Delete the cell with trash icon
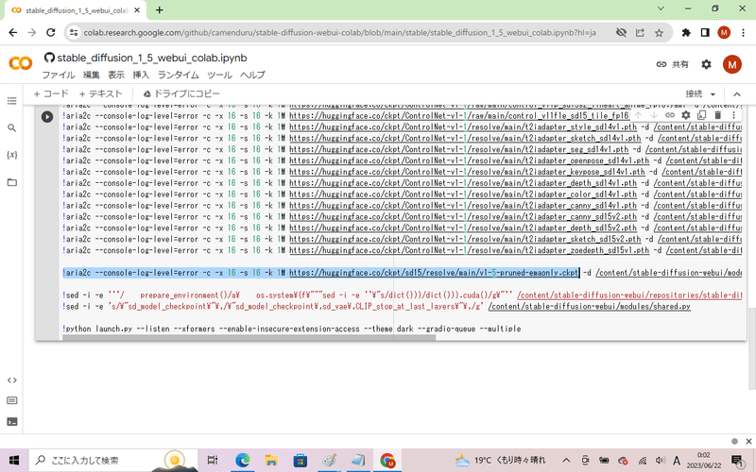The image size is (756, 472). click(x=717, y=115)
